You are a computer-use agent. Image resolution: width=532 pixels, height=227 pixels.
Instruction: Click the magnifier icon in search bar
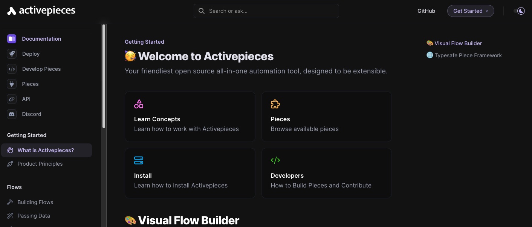pyautogui.click(x=202, y=11)
